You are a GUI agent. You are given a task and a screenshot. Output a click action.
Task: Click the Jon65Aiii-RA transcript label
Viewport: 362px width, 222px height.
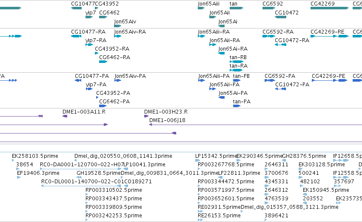[214, 32]
